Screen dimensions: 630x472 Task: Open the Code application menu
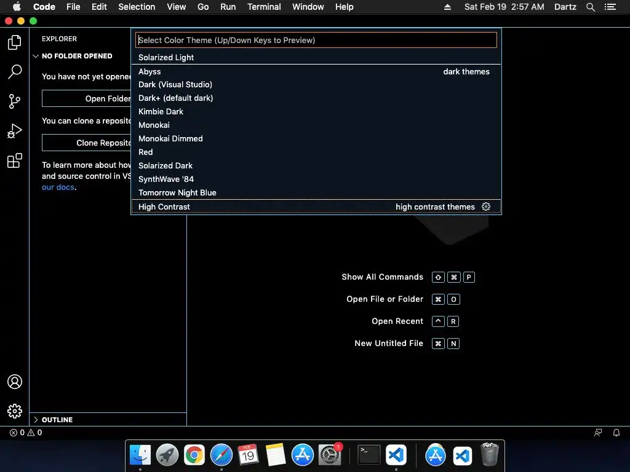[44, 7]
